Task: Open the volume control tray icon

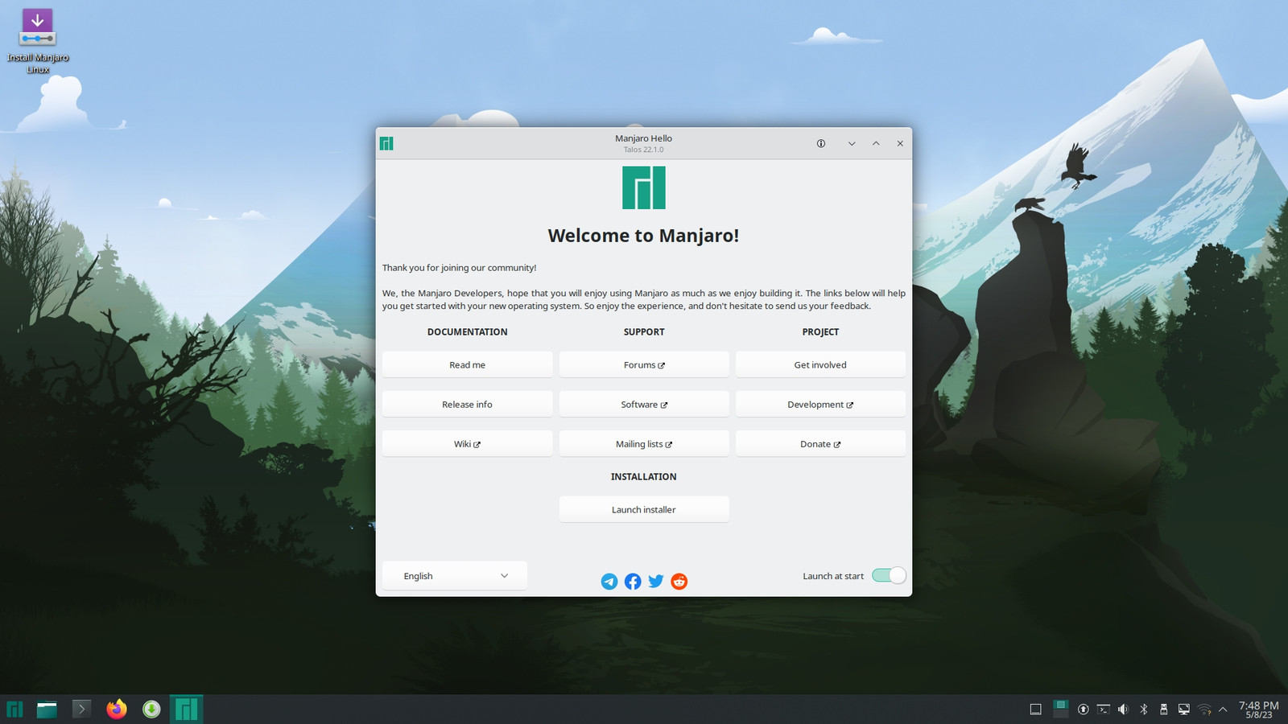Action: [1123, 709]
